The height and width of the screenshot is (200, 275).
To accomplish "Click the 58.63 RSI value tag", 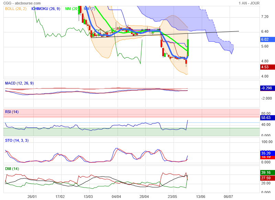I will (x=267, y=118).
